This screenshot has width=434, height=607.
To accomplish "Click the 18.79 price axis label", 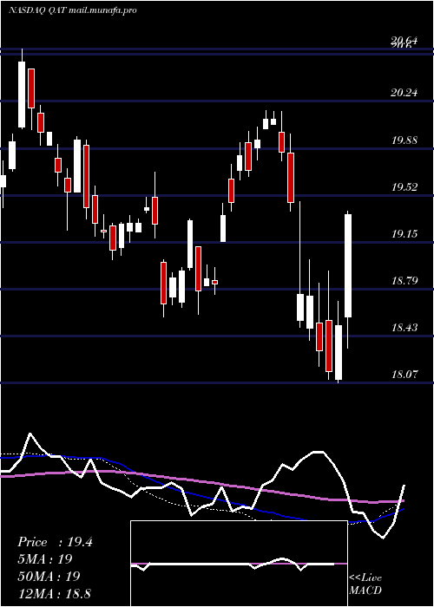I will (x=404, y=280).
